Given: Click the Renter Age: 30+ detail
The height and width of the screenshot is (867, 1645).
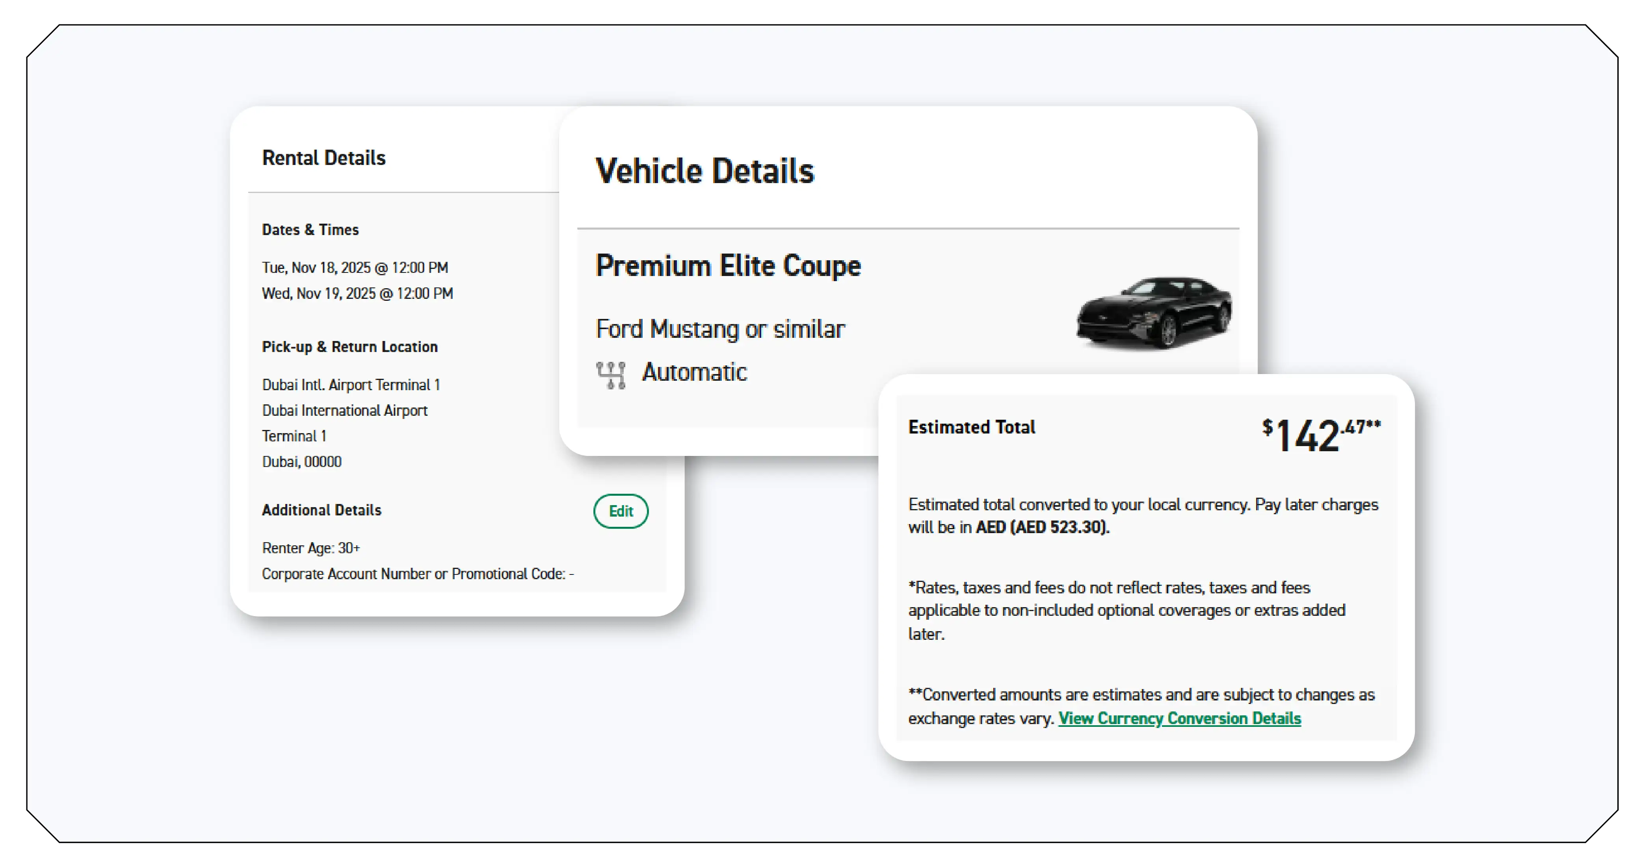Looking at the screenshot, I should pyautogui.click(x=310, y=547).
